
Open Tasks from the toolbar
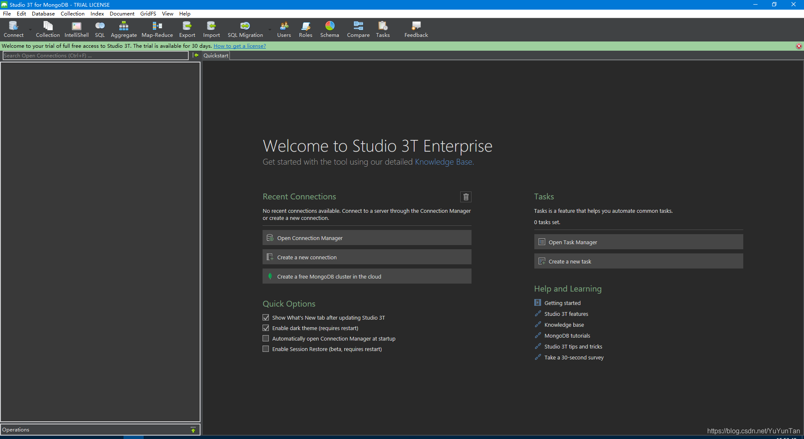click(383, 29)
